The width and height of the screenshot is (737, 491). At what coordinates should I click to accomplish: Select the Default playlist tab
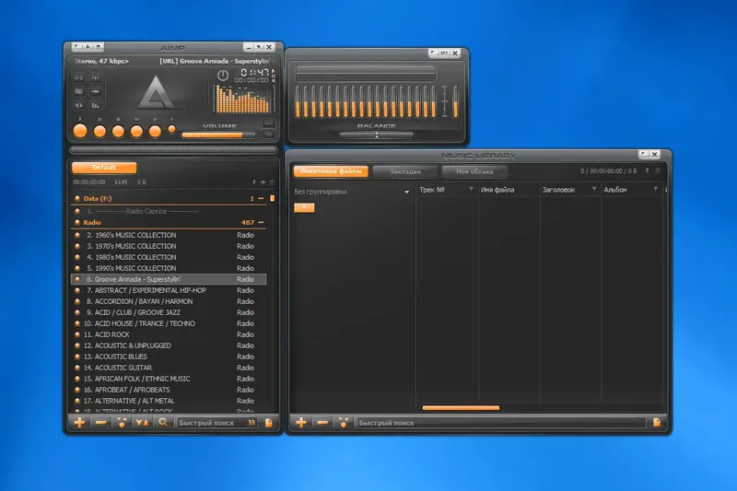104,168
